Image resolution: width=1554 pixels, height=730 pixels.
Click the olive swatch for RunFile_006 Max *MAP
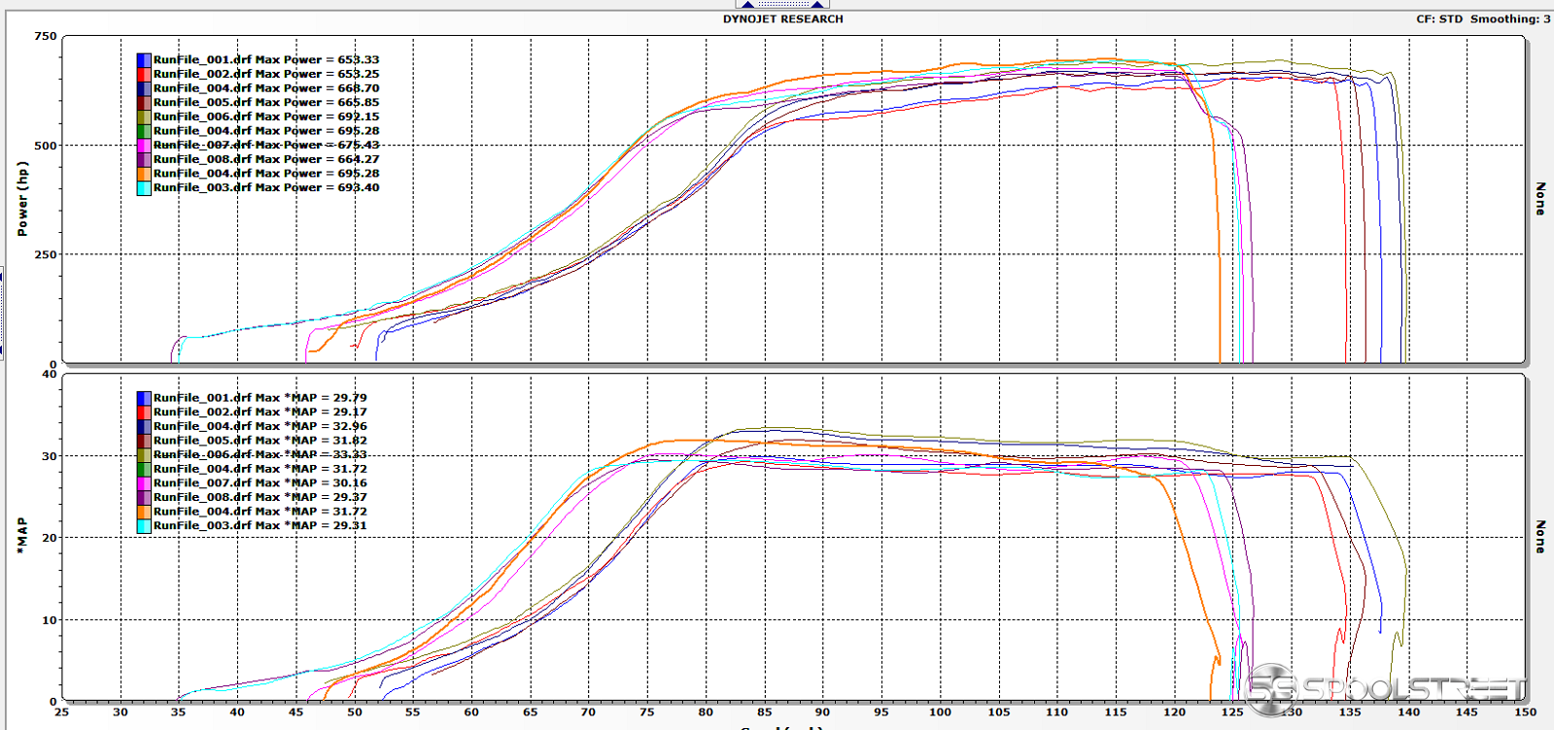point(144,455)
